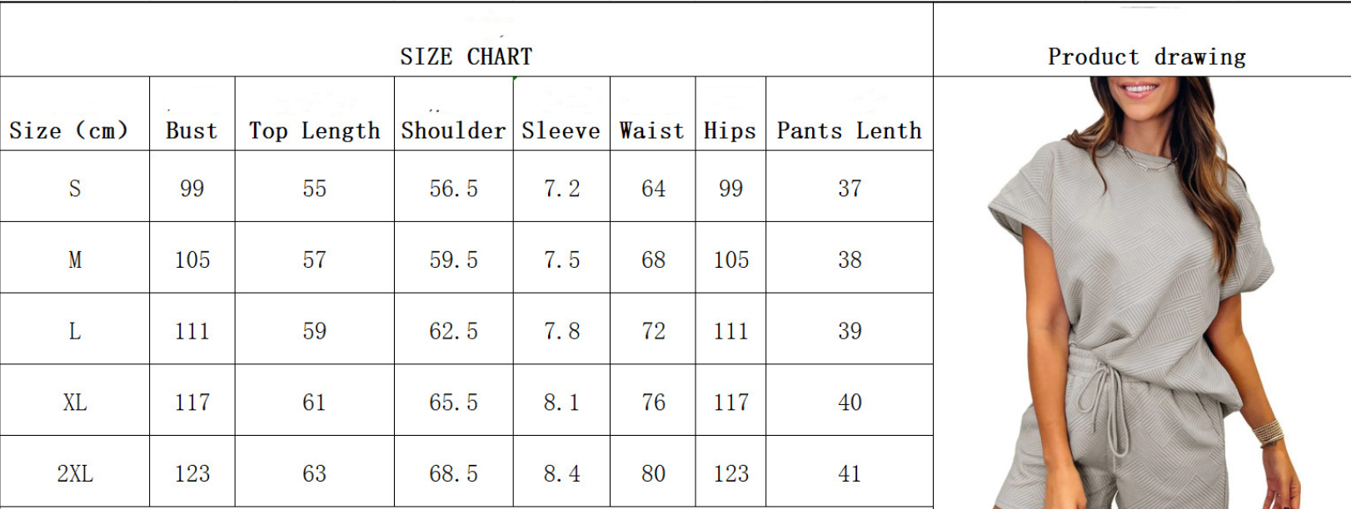The height and width of the screenshot is (509, 1351).
Task: Click the Sleeve column header
Action: 561,131
